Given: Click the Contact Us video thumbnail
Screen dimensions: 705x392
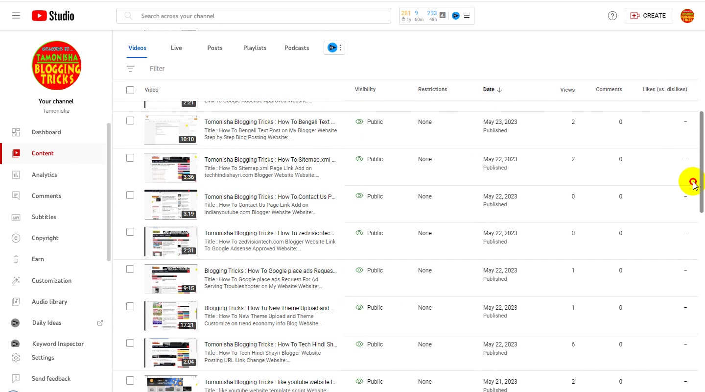Looking at the screenshot, I should pos(171,204).
